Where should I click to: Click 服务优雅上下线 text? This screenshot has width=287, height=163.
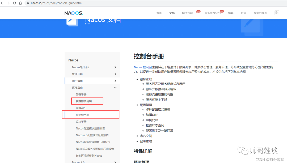(157, 100)
